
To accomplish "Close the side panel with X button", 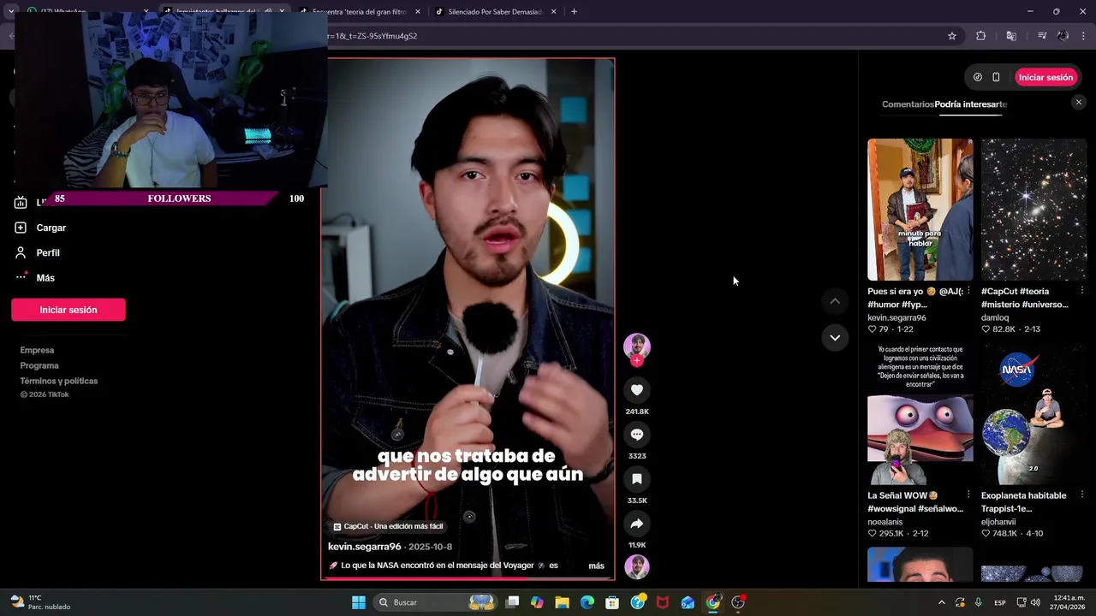I will tap(1078, 103).
